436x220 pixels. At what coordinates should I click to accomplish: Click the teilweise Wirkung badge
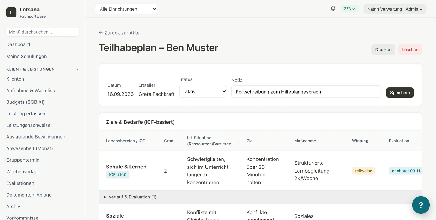364,171
